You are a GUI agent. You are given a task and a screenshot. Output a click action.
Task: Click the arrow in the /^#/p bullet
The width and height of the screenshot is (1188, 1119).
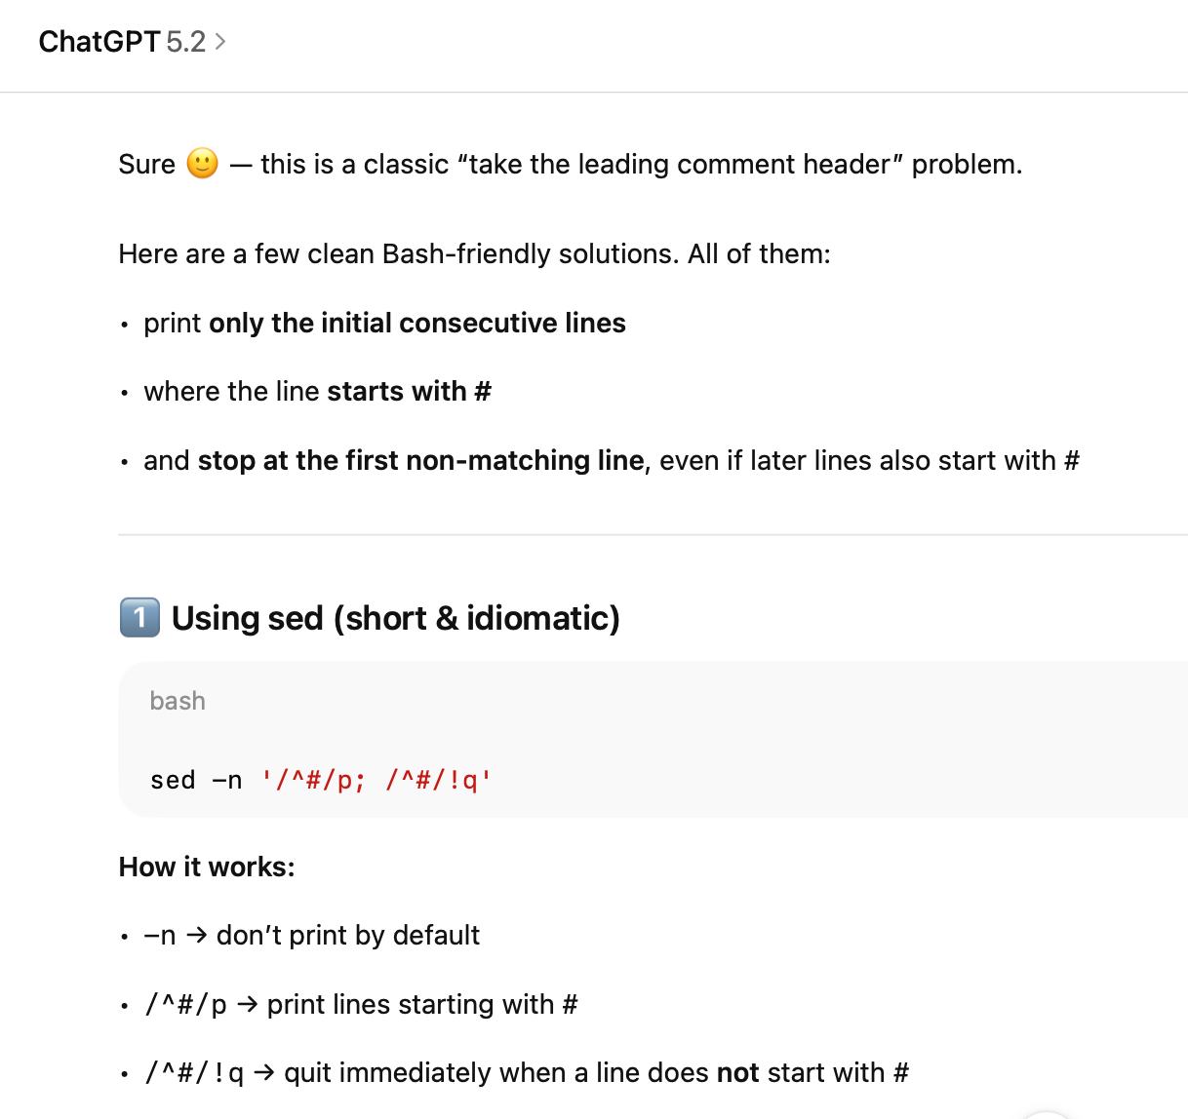click(247, 1004)
